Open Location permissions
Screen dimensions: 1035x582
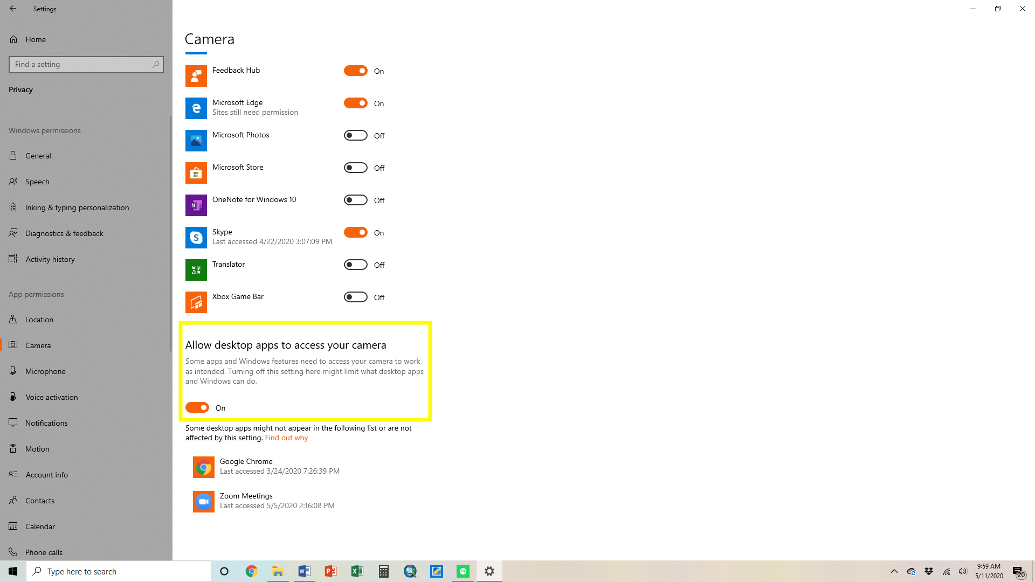coord(86,320)
